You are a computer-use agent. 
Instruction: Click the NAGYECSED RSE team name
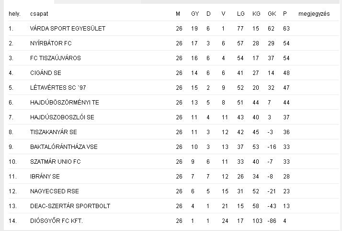point(55,191)
